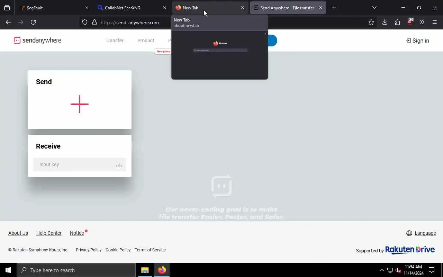Click the network status tray icon

click(x=390, y=270)
